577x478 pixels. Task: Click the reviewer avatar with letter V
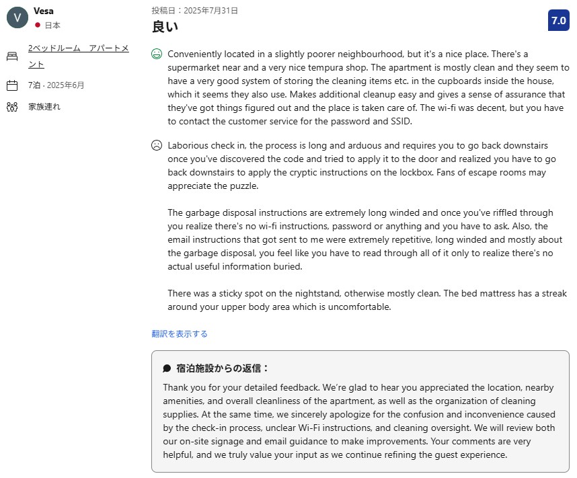click(17, 17)
